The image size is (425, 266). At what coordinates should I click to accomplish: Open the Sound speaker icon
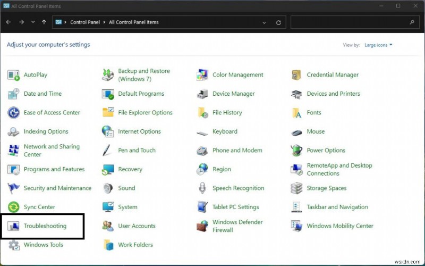(x=108, y=188)
